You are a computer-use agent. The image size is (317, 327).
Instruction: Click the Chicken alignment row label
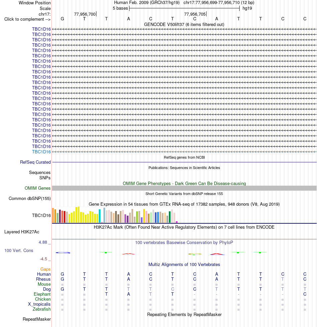click(43, 299)
